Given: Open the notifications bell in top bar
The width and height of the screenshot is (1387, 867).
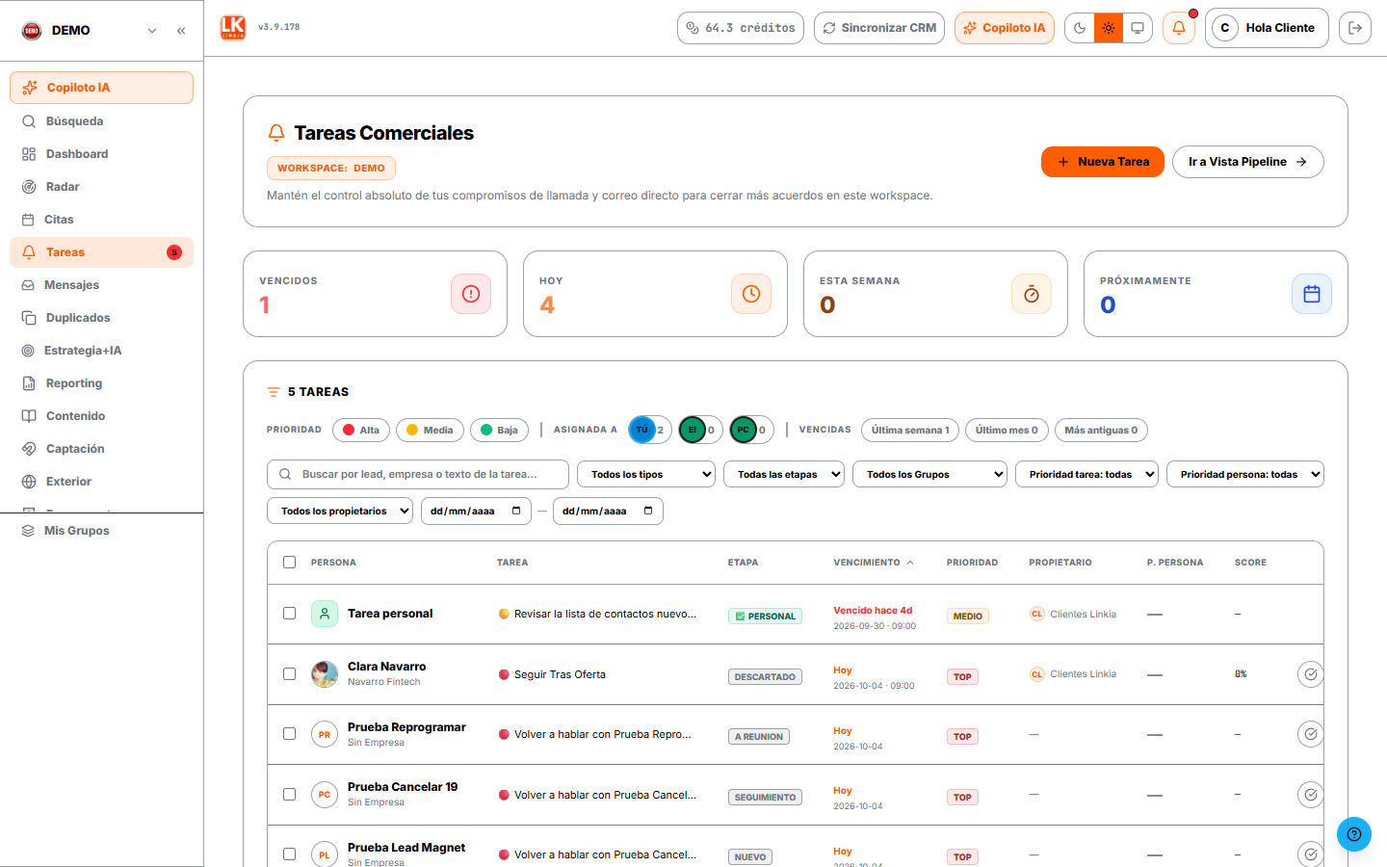Looking at the screenshot, I should click(x=1178, y=28).
